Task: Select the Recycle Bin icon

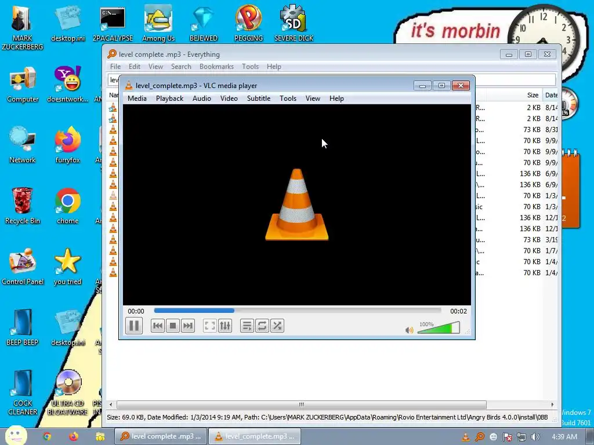Action: [23, 206]
